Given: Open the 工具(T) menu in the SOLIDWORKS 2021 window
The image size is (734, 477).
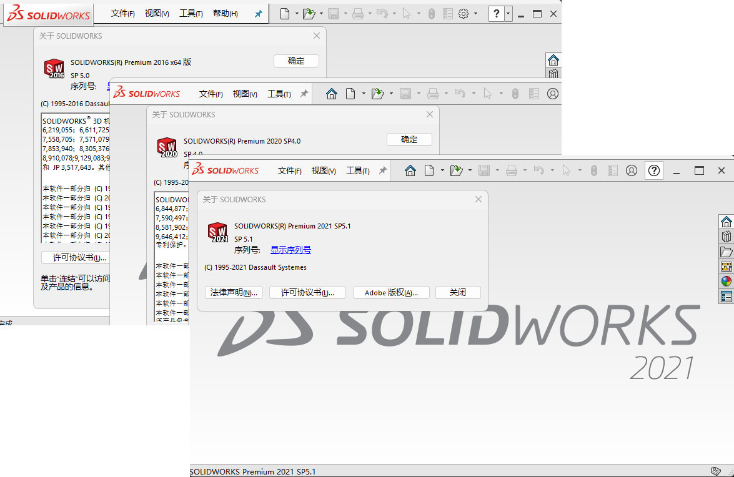Looking at the screenshot, I should [358, 170].
